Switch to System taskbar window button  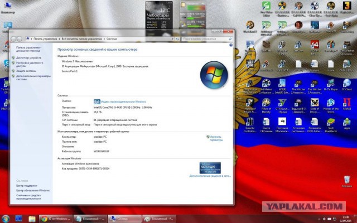click(124, 219)
